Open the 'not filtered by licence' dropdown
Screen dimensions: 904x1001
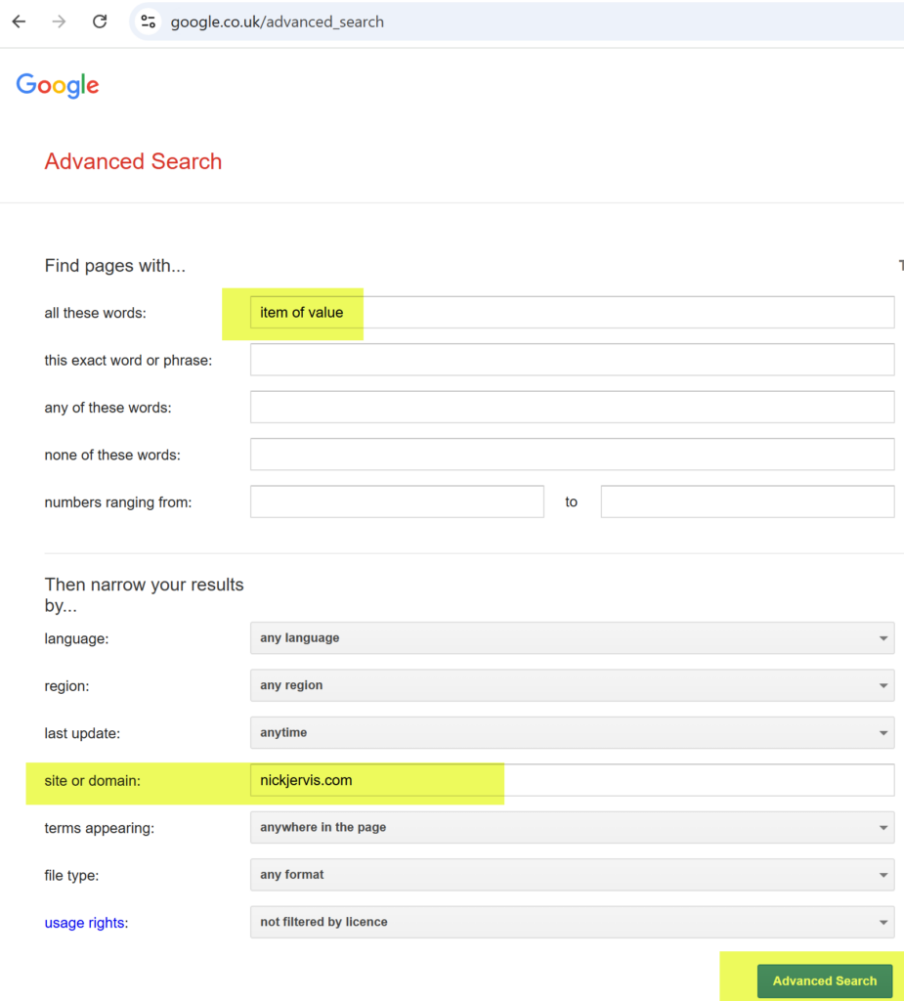point(572,921)
